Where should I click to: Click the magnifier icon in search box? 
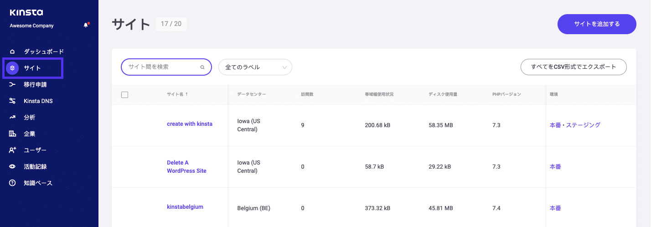(x=202, y=67)
